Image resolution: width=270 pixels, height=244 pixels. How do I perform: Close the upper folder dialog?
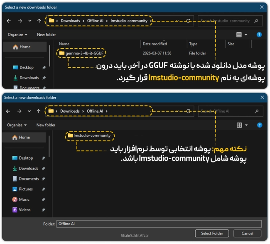262,7
